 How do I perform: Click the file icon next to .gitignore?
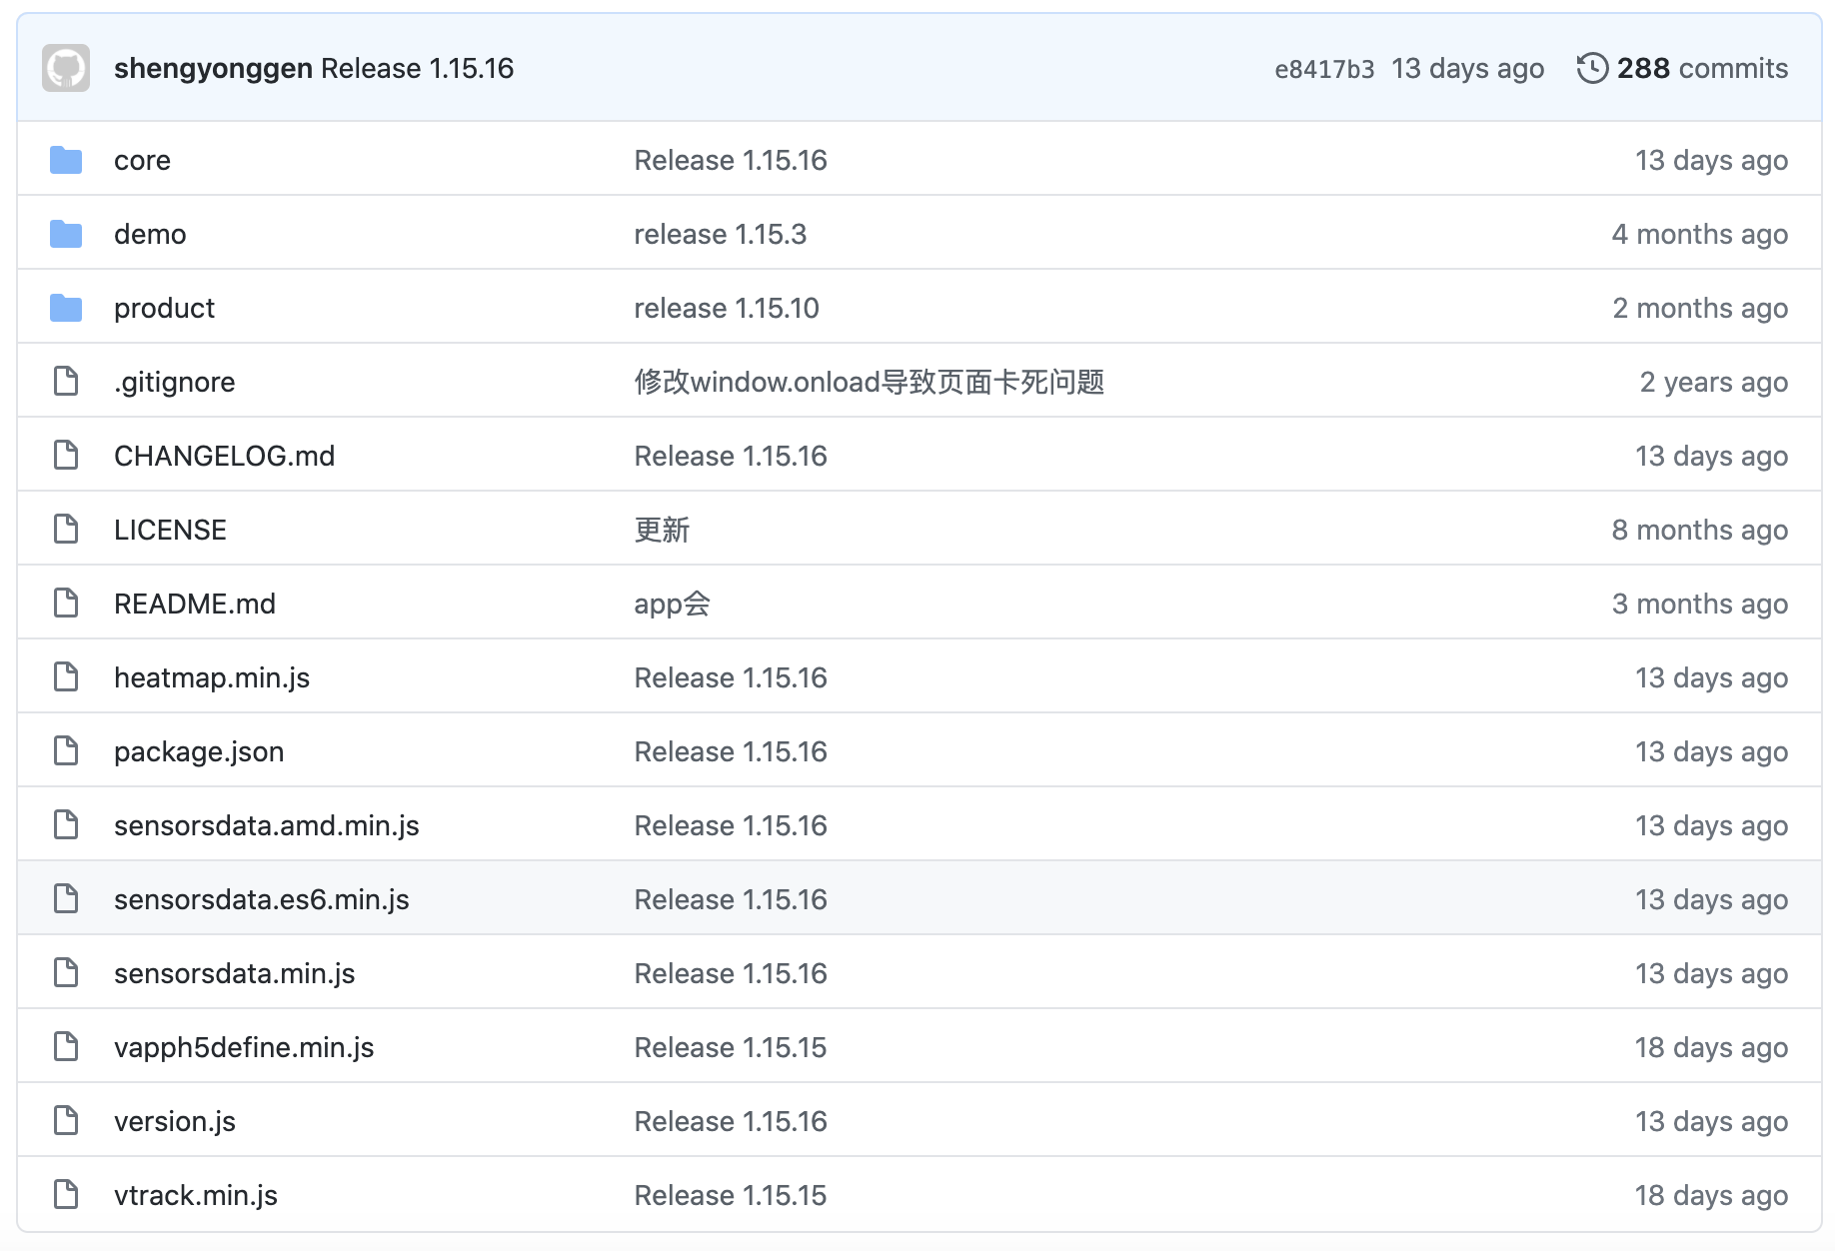tap(66, 381)
